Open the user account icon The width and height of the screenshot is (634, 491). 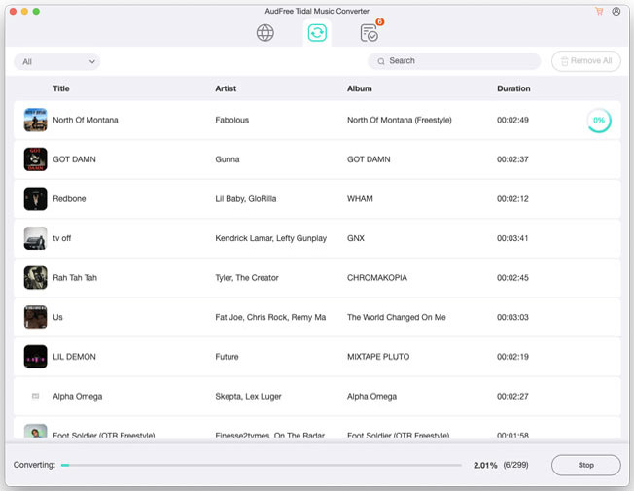pos(616,11)
